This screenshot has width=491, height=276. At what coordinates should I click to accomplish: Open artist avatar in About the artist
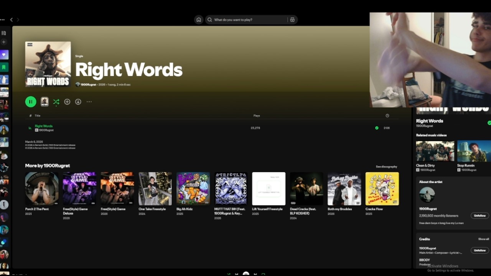[427, 195]
